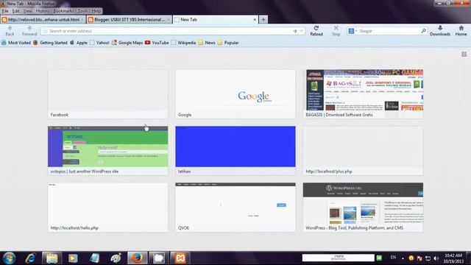Viewport: 471px width, 265px height.
Task: Go to the Home page
Action: point(461,31)
